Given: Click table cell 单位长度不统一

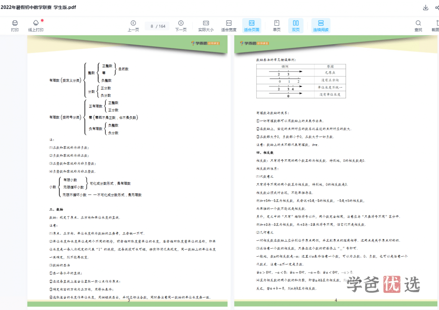Looking at the screenshot, I should click(x=330, y=88).
